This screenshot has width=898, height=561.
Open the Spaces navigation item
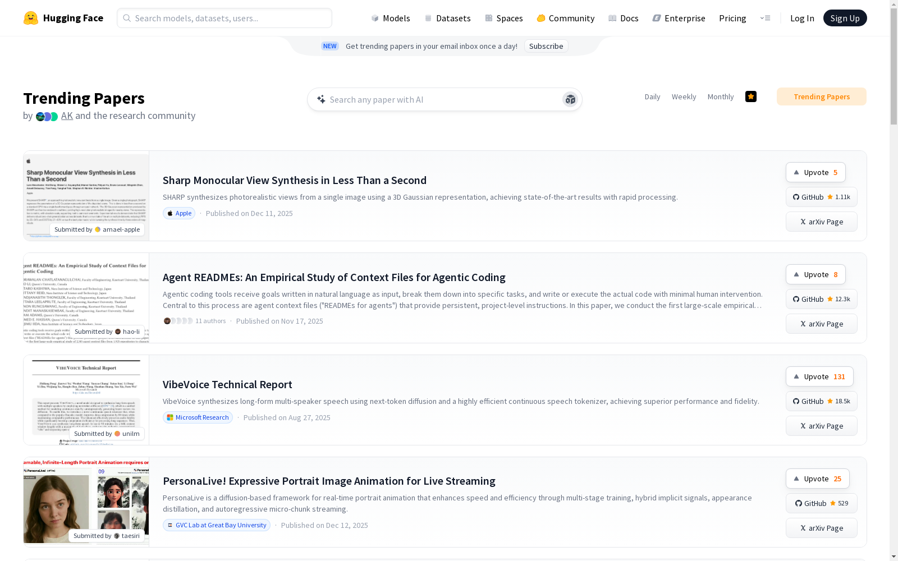pyautogui.click(x=504, y=18)
